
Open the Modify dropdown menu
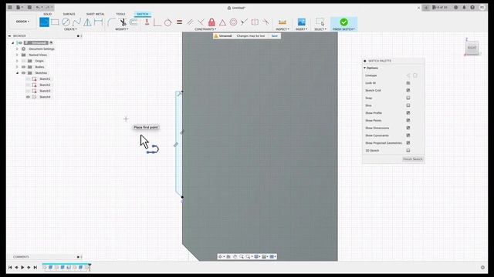[122, 29]
